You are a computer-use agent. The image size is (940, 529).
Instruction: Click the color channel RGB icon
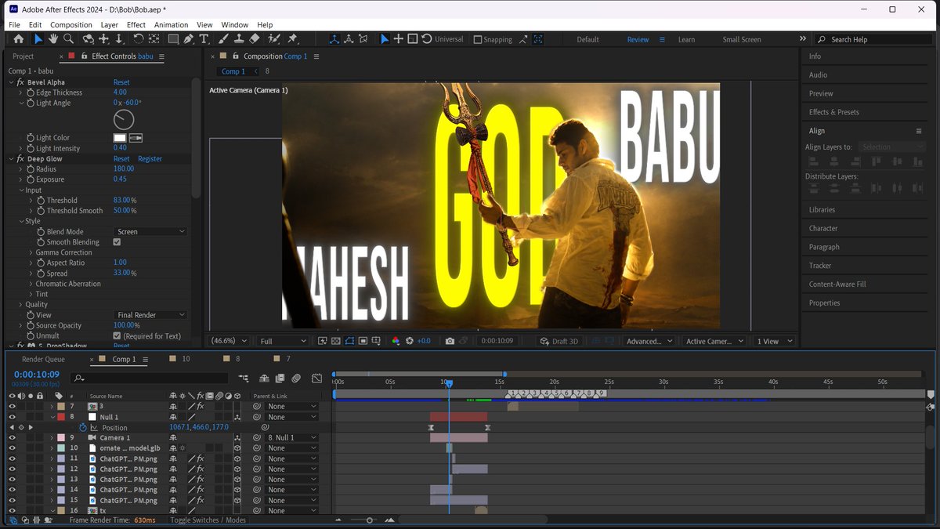coord(396,341)
